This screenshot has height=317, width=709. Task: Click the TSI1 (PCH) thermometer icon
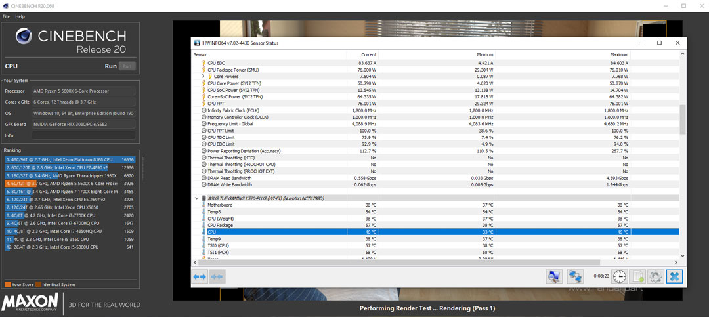(204, 252)
